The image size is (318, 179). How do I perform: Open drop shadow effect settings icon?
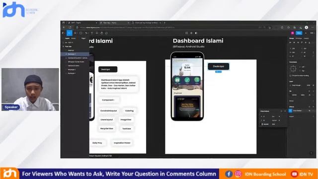pyautogui.click(x=290, y=110)
